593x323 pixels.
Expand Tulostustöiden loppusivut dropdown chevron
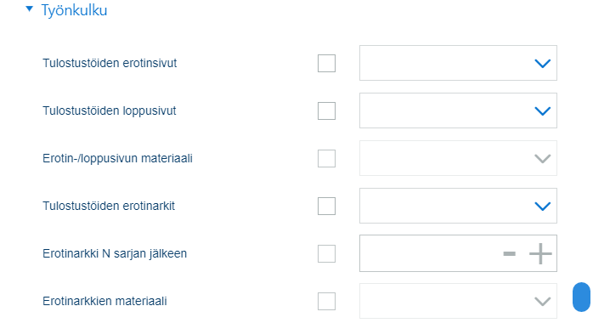point(542,111)
